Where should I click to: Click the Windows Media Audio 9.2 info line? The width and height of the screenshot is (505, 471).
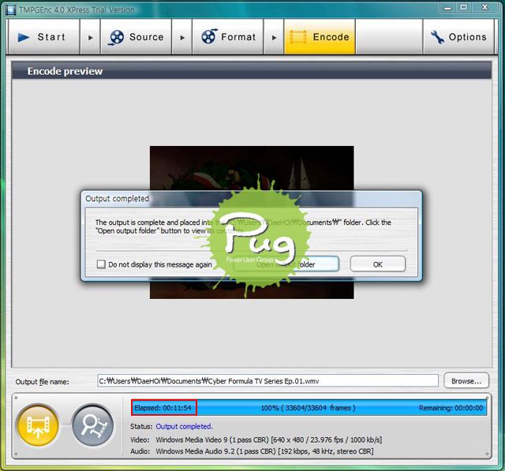[x=264, y=451]
